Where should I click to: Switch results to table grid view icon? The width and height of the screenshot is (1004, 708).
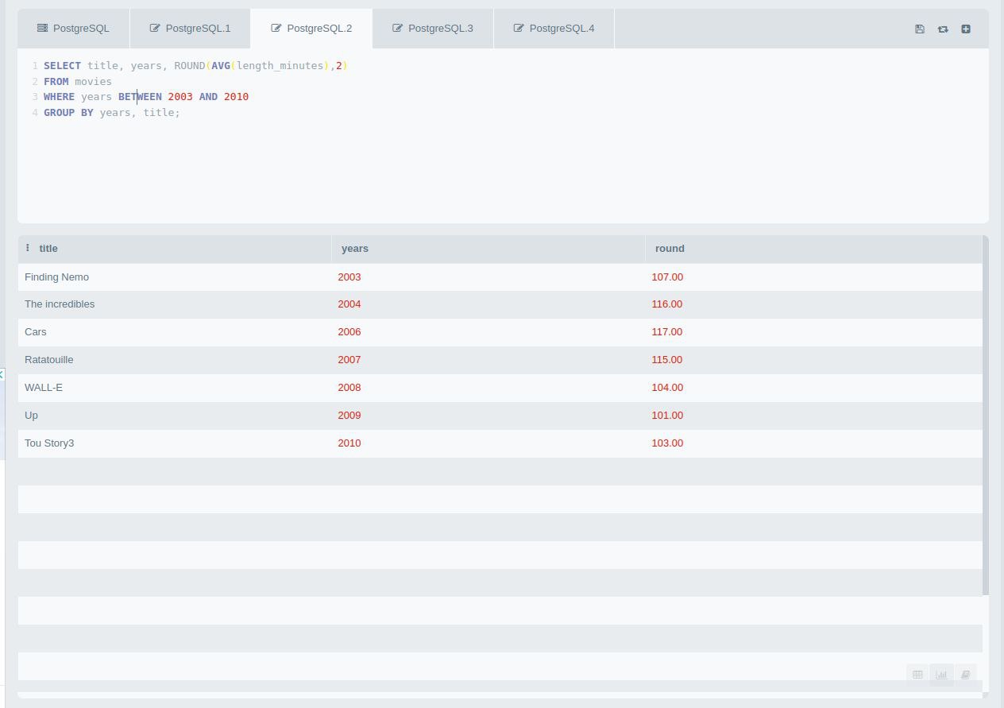[x=917, y=675]
